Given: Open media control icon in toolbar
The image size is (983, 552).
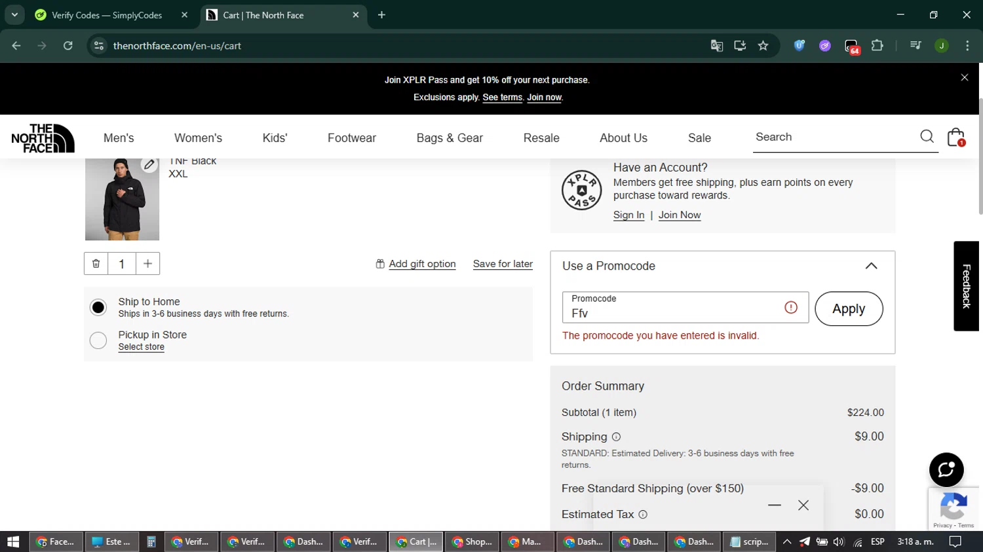Looking at the screenshot, I should [916, 46].
